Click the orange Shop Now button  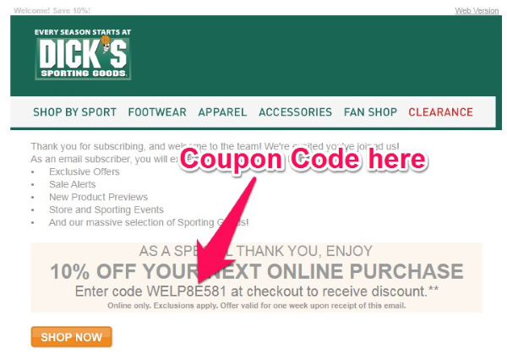72,337
